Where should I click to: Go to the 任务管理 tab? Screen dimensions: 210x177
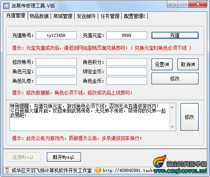pos(110,16)
